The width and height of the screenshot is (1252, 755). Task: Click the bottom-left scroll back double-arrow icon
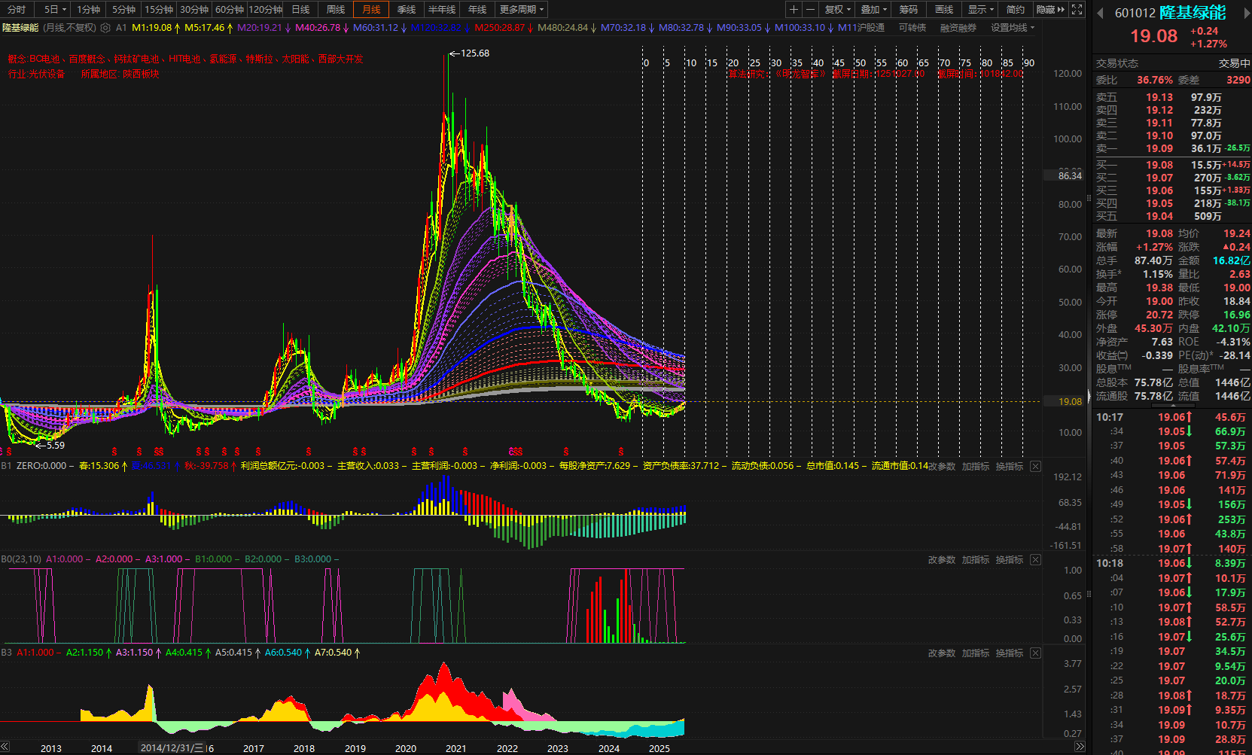pos(5,747)
